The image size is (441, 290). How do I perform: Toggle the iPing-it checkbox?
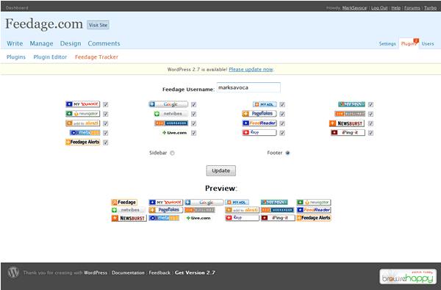coord(370,133)
